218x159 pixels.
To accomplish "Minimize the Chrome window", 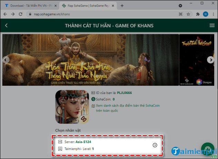I will (191, 3).
